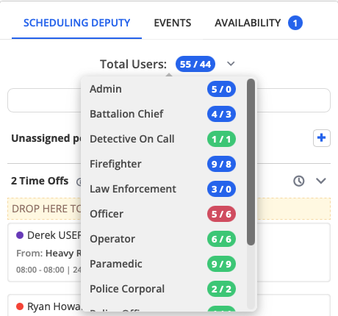The image size is (338, 316).
Task: Click the purple dot beside Derek
Action: pos(20,235)
